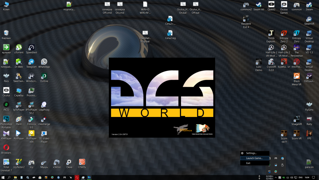
Task: Collapse the hidden tray icons chevron
Action: (275, 177)
